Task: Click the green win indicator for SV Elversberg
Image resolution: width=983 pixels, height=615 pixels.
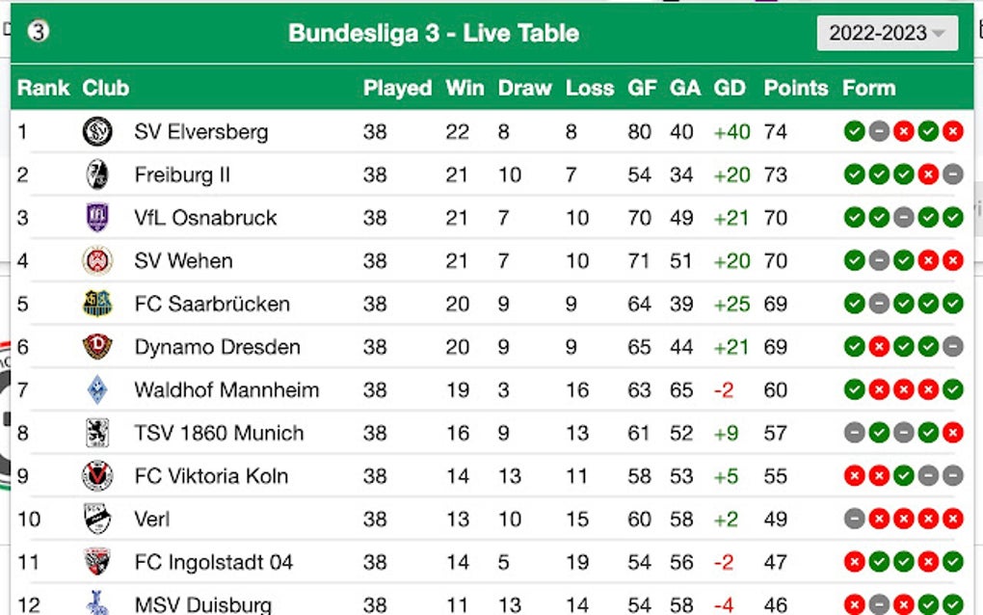Action: 854,131
